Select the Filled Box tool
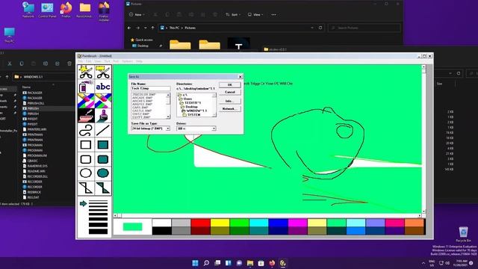 coord(103,144)
